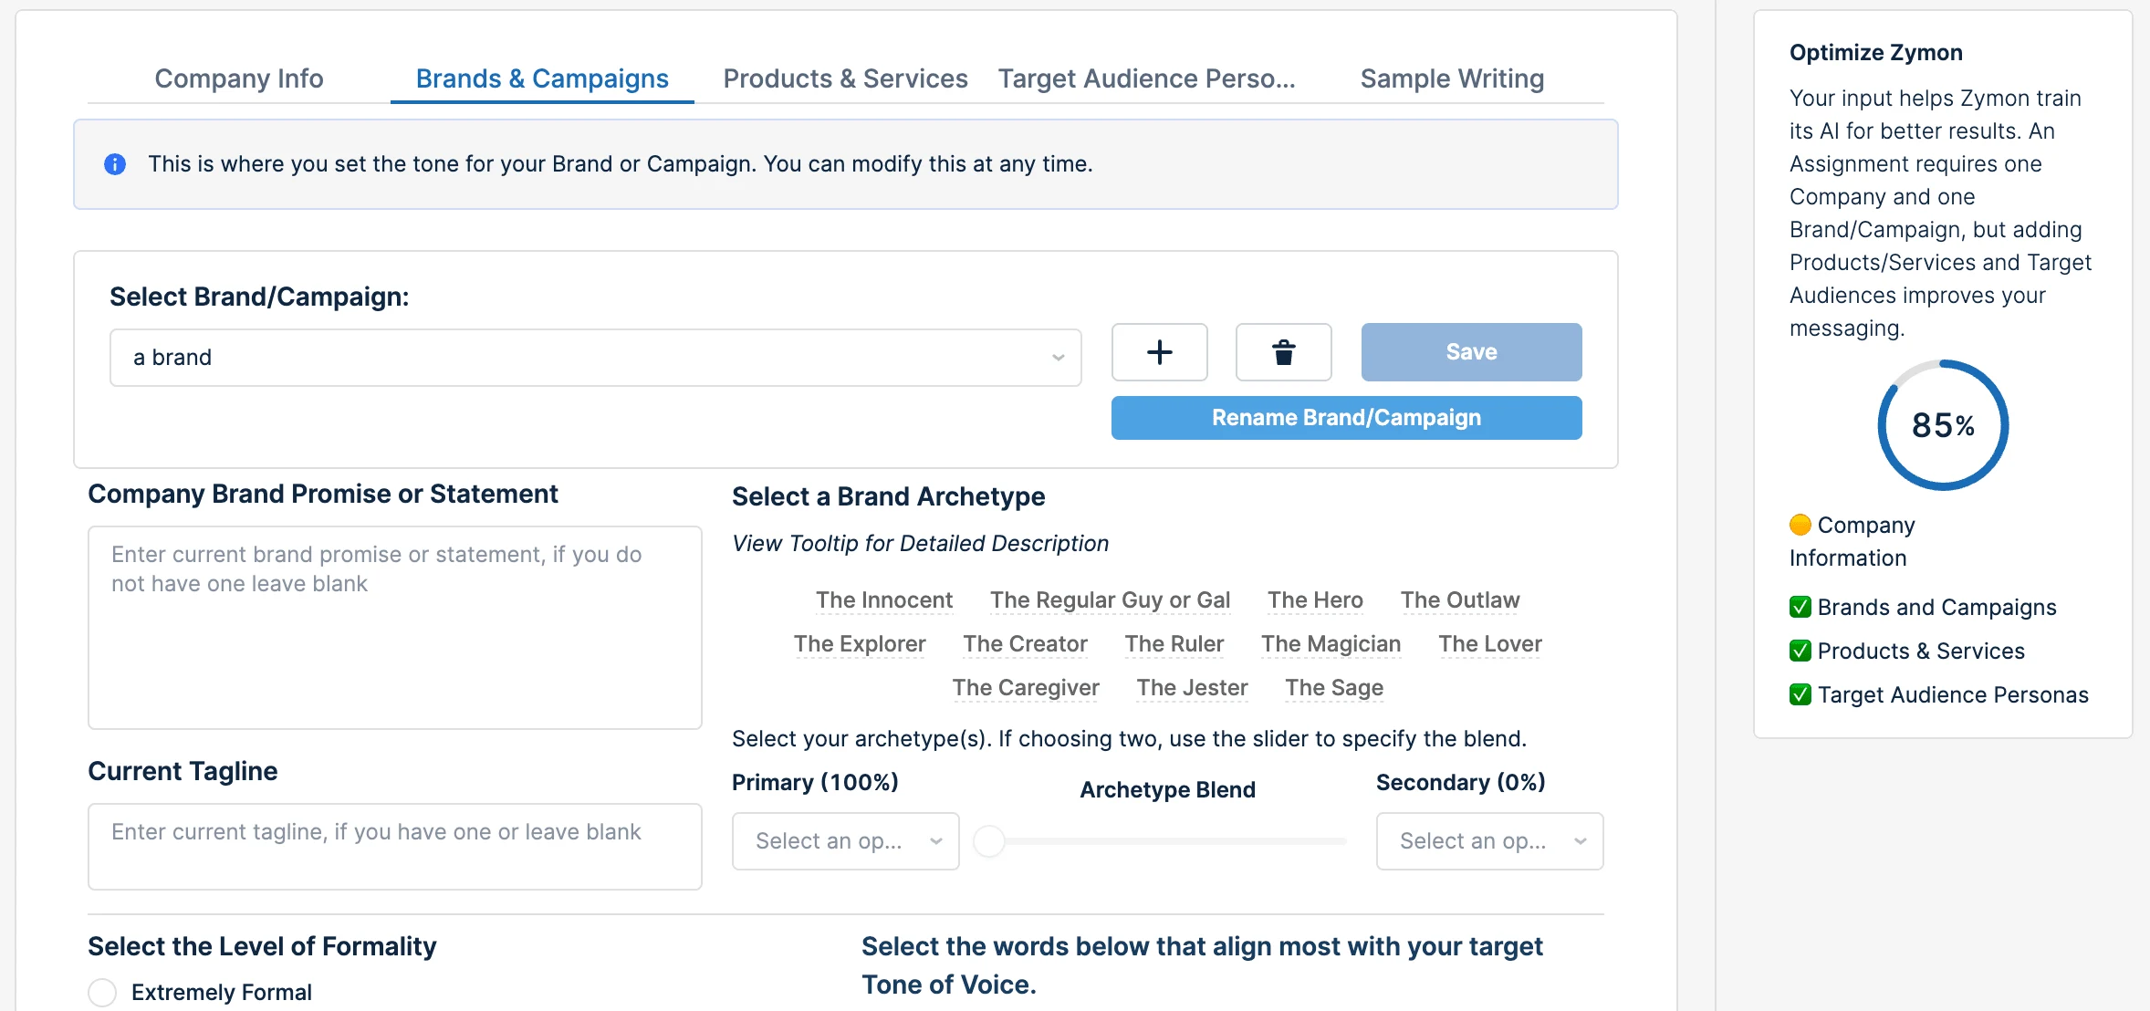Switch to the Company Info tab
Image resolution: width=2150 pixels, height=1011 pixels.
239,78
